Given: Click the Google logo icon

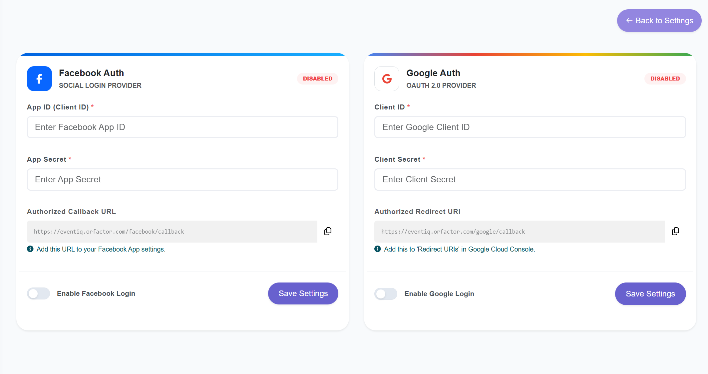Looking at the screenshot, I should pyautogui.click(x=387, y=79).
